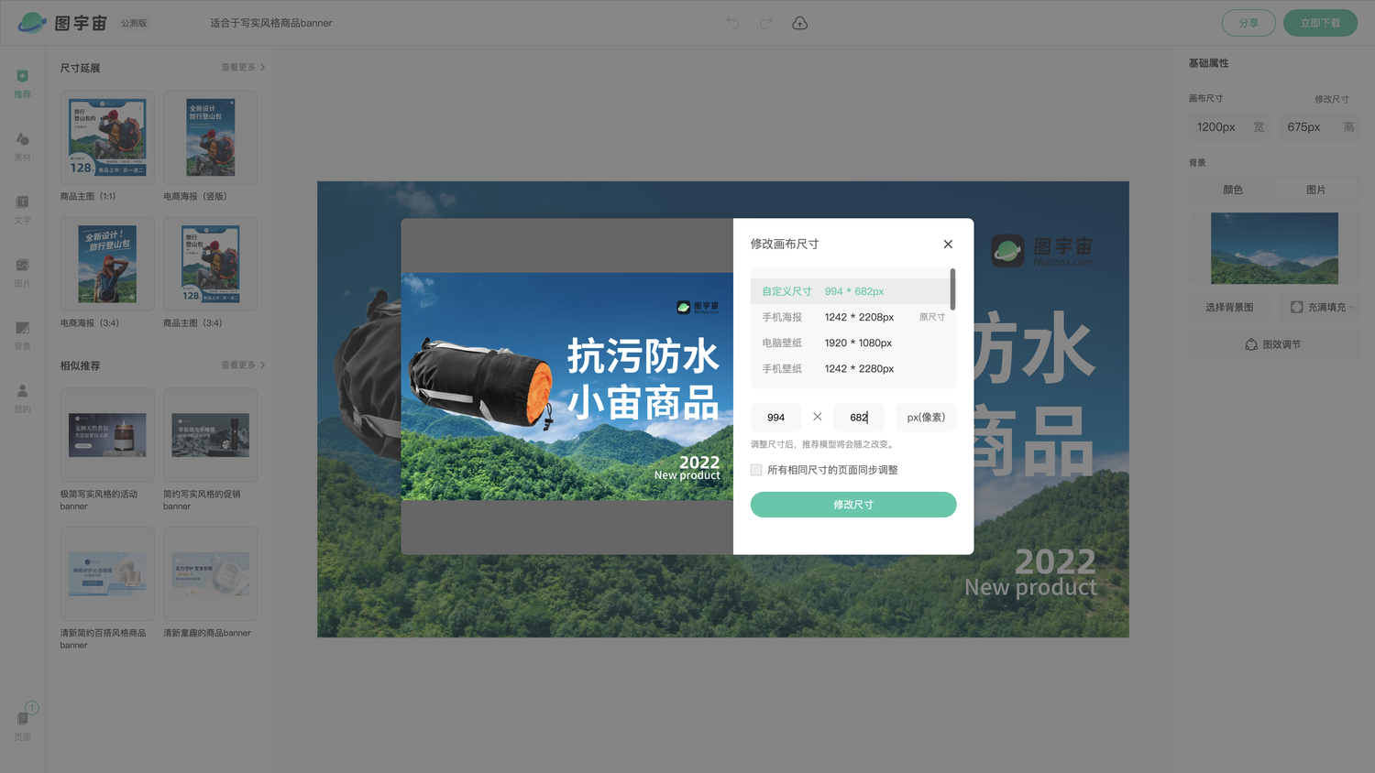Viewport: 1375px width, 773px height.
Task: Open the 页面 pages panel
Action: coord(23,724)
